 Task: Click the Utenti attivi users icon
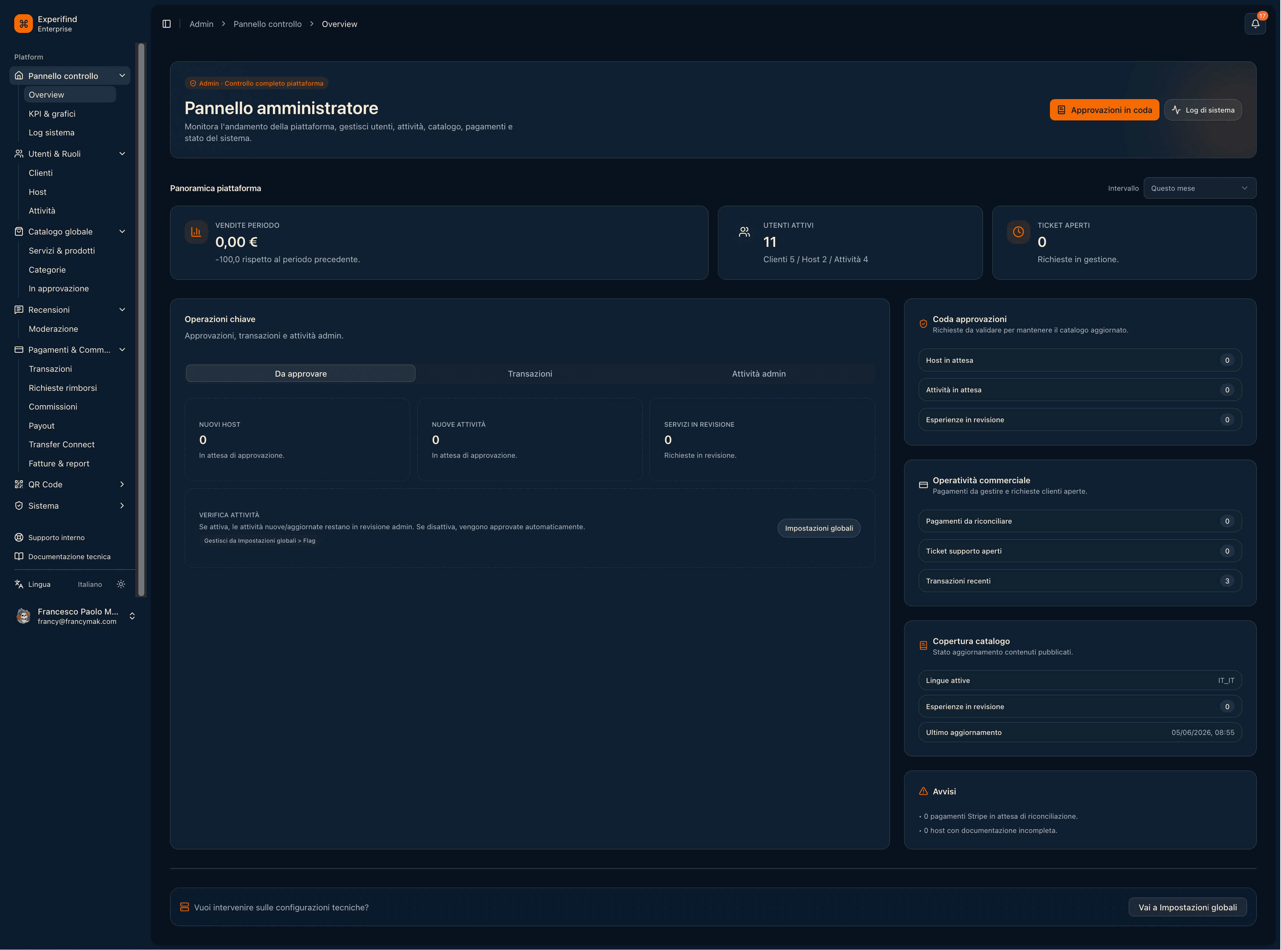[744, 232]
